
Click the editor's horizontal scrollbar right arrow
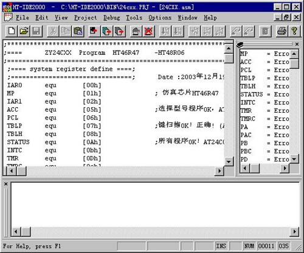click(x=219, y=171)
